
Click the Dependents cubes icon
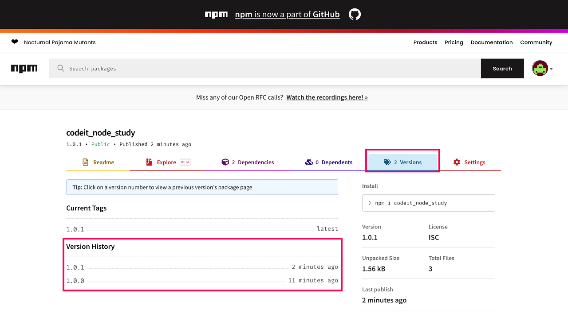(x=309, y=162)
